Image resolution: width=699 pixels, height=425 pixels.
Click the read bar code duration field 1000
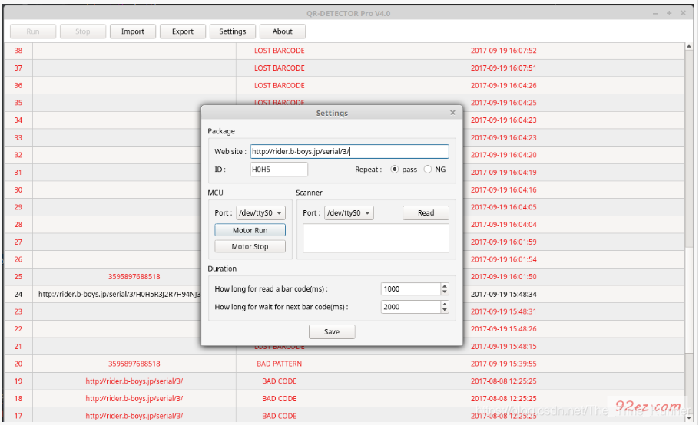(411, 288)
